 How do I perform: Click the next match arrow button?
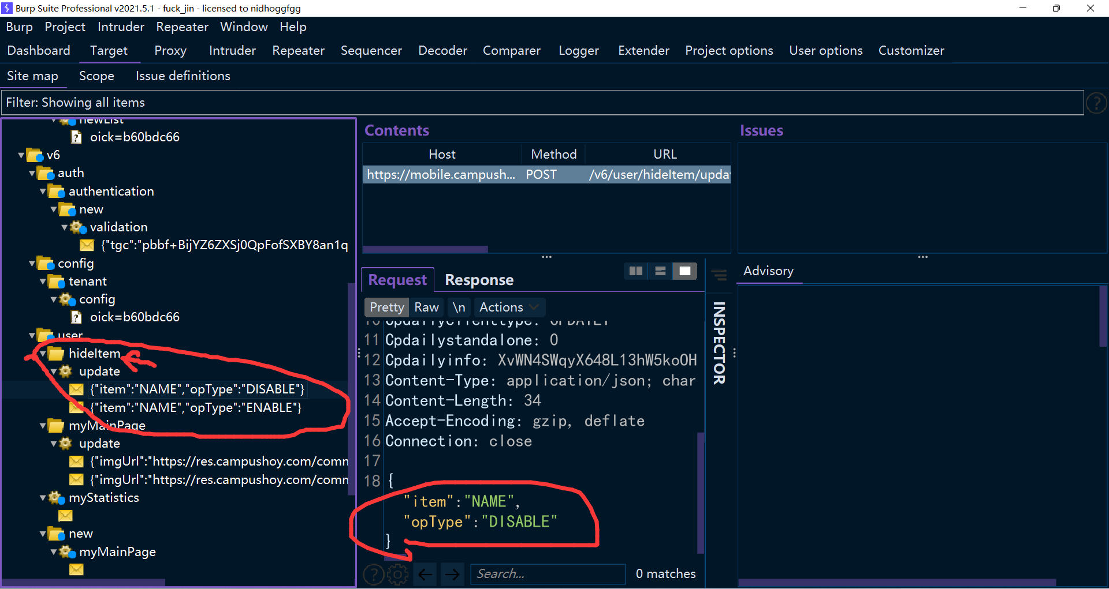pos(452,574)
